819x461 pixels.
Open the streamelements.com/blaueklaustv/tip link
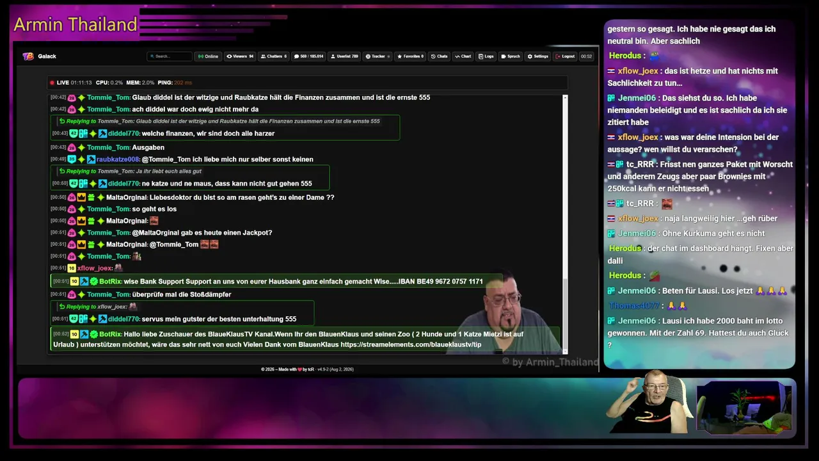411,344
